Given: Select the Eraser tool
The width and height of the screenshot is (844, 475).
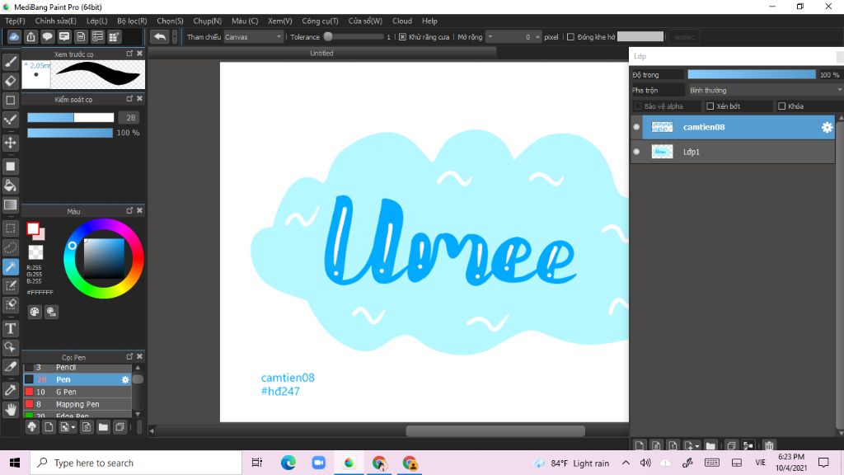Looking at the screenshot, I should (10, 81).
